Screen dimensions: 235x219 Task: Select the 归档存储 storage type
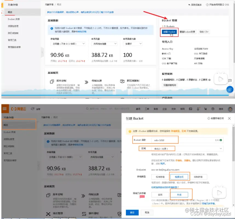point(198,177)
